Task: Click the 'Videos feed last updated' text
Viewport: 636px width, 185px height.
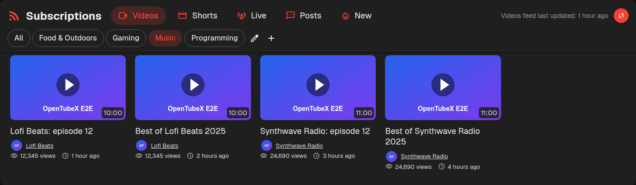Action: tap(555, 16)
